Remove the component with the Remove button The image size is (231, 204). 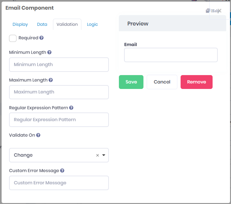pos(196,82)
